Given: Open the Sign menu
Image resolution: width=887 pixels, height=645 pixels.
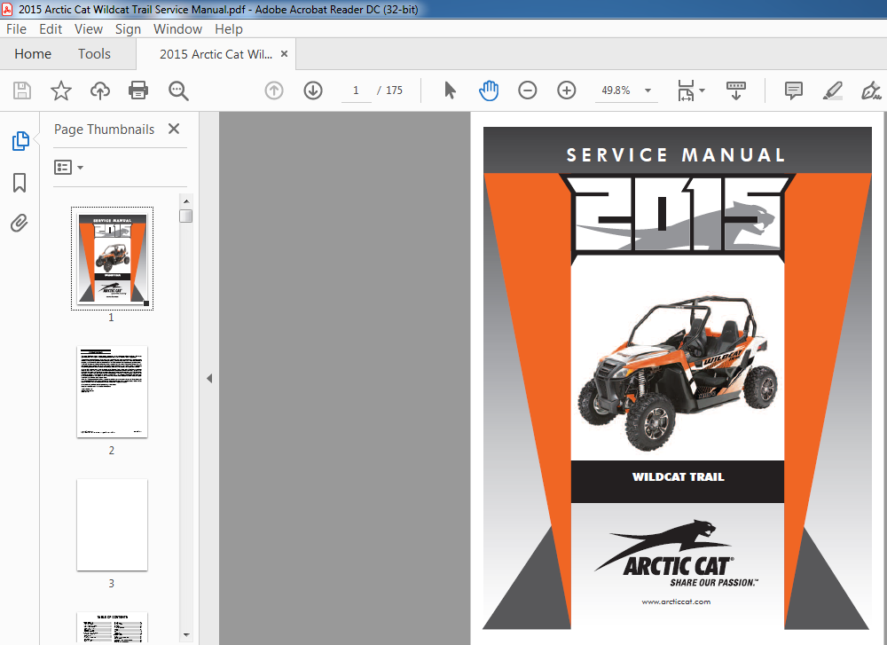Looking at the screenshot, I should coord(128,29).
